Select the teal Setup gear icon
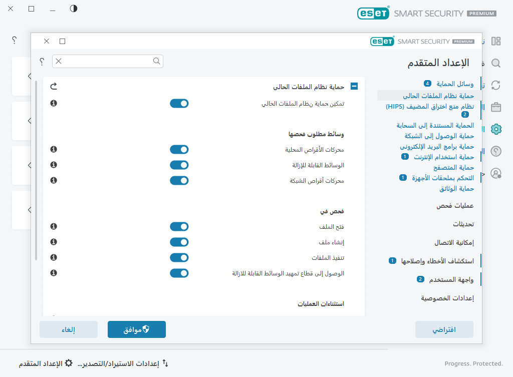 coord(496,129)
